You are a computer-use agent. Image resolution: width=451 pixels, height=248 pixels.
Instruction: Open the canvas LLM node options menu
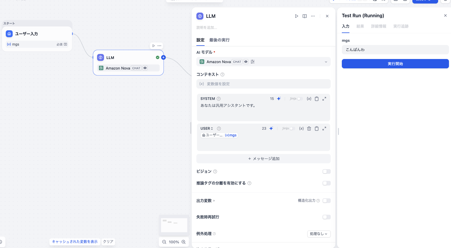(159, 46)
